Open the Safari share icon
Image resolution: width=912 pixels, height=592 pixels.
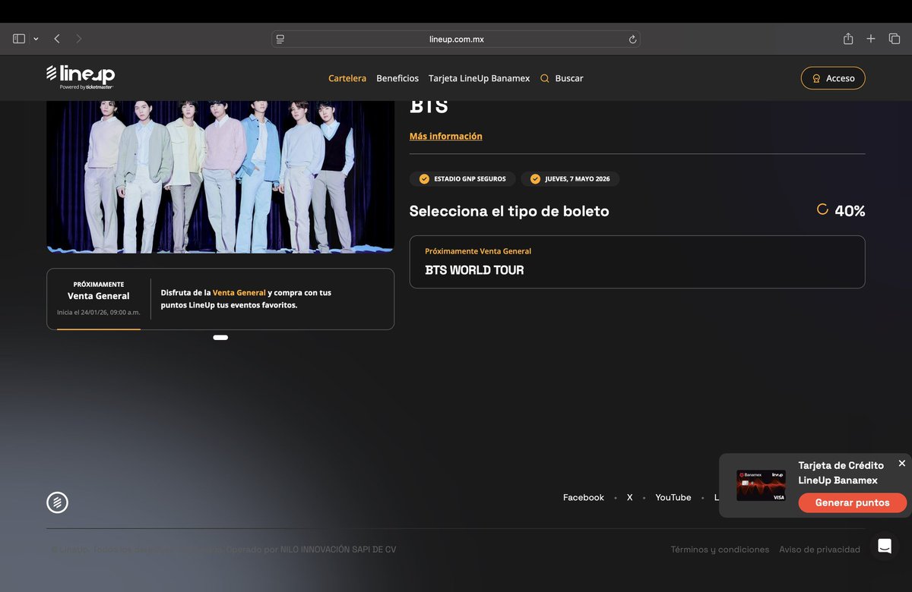(x=848, y=39)
